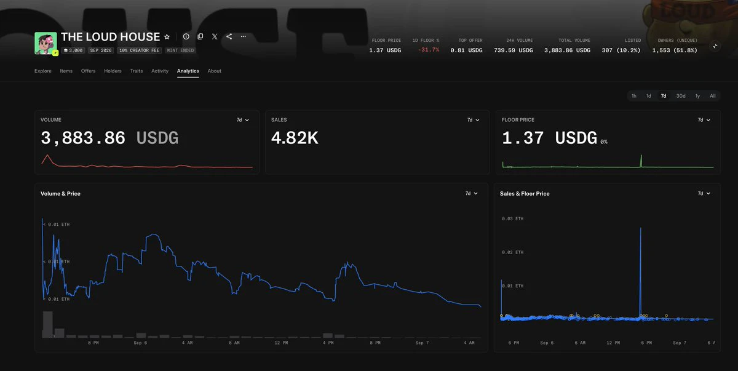
Task: Open the Holders tab
Action: click(x=113, y=71)
